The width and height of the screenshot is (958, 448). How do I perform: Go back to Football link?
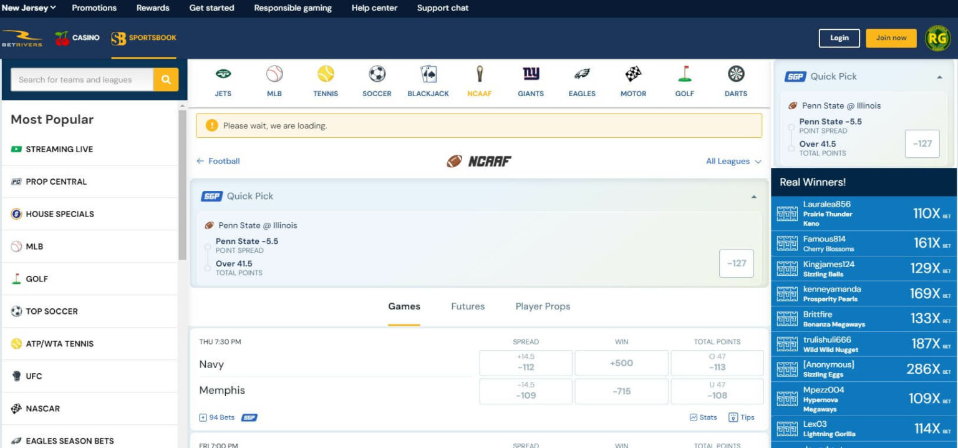pyautogui.click(x=218, y=161)
